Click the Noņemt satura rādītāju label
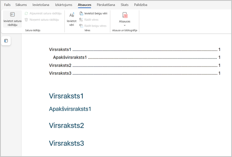This screenshot has height=157, width=232. tap(44, 20)
